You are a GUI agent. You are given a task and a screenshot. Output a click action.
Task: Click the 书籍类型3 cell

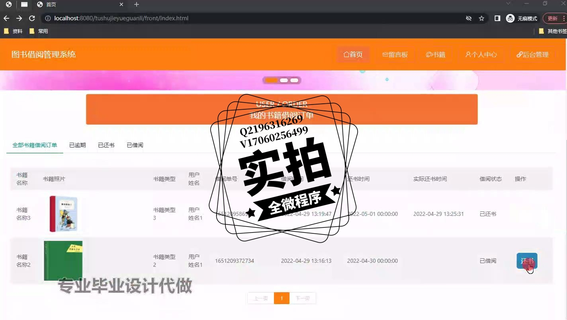(164, 214)
